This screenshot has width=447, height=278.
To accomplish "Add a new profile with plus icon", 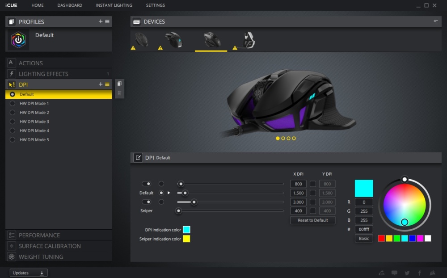I will (x=100, y=21).
